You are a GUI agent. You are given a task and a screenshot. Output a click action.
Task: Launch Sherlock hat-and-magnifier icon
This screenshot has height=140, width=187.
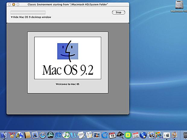click(x=120, y=135)
